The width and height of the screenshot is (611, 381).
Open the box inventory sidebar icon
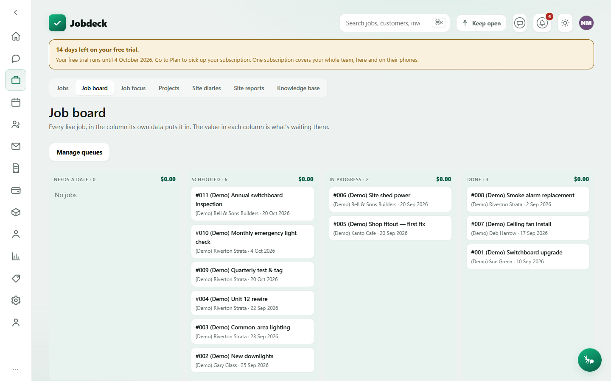click(x=16, y=213)
